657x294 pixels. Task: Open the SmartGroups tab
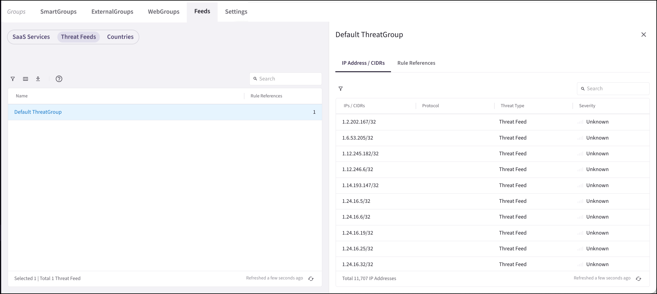pos(58,12)
